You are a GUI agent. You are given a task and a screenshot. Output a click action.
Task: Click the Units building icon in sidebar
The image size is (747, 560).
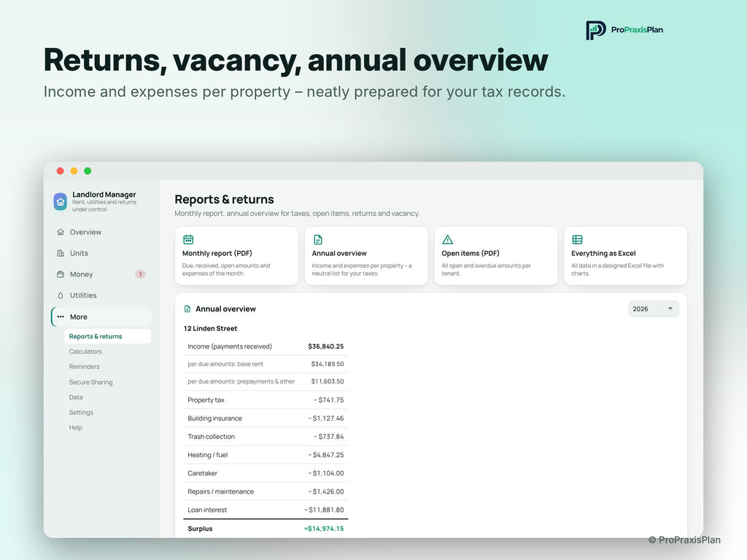pos(61,253)
